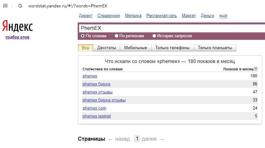Select the По словам radio button
The height and width of the screenshot is (148, 265).
pyautogui.click(x=83, y=36)
